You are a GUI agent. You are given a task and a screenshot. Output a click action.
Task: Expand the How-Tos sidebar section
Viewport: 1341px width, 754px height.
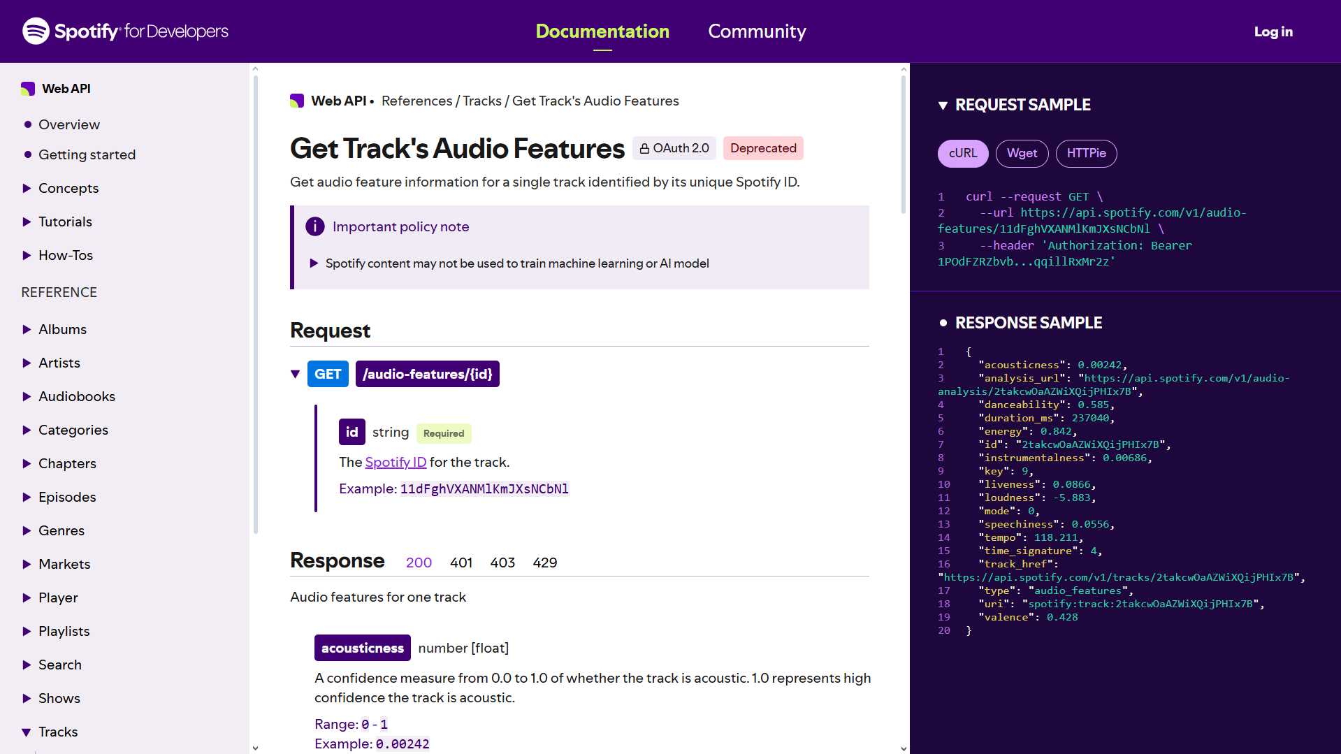pos(27,255)
